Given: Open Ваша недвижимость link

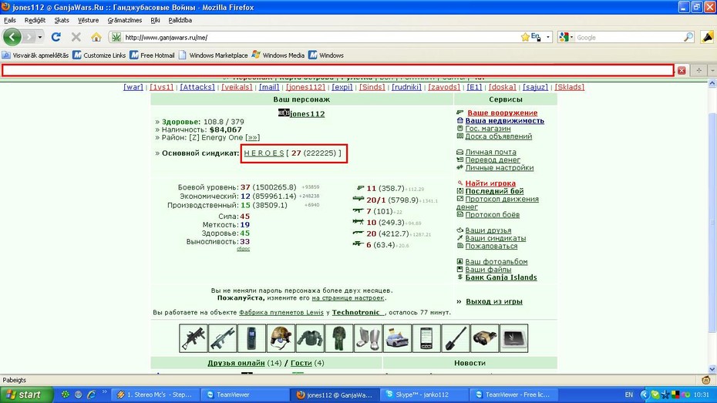Looking at the screenshot, I should pyautogui.click(x=504, y=121).
